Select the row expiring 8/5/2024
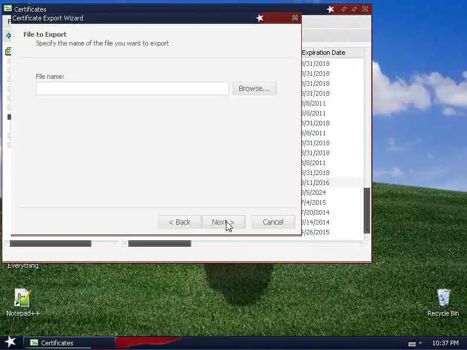 [x=331, y=192]
